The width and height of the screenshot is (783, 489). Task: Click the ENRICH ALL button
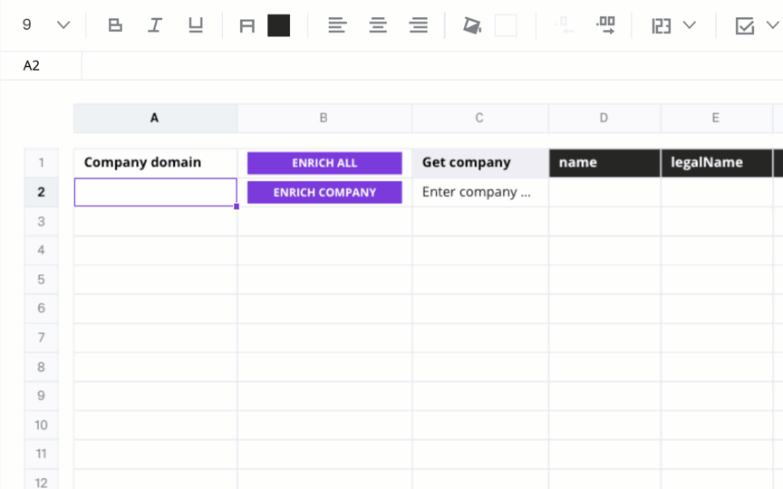click(x=324, y=163)
